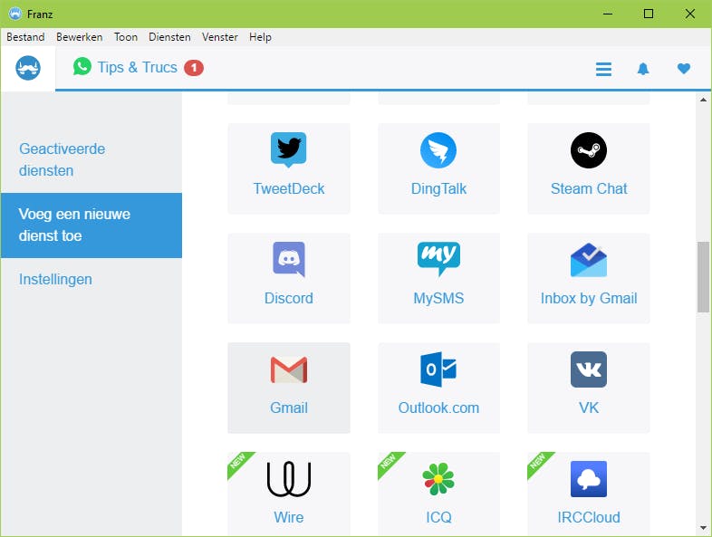Open the Help menu
The width and height of the screenshot is (712, 537).
tap(260, 37)
